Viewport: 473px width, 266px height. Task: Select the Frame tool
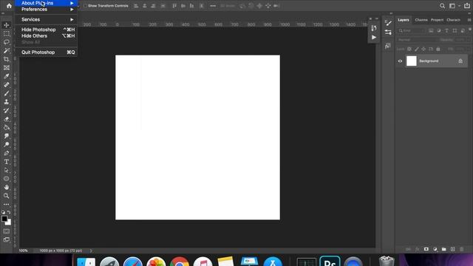[7, 68]
